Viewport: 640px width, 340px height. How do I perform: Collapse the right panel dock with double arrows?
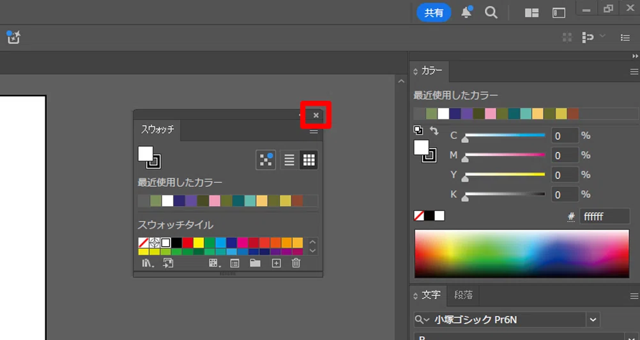pyautogui.click(x=635, y=56)
